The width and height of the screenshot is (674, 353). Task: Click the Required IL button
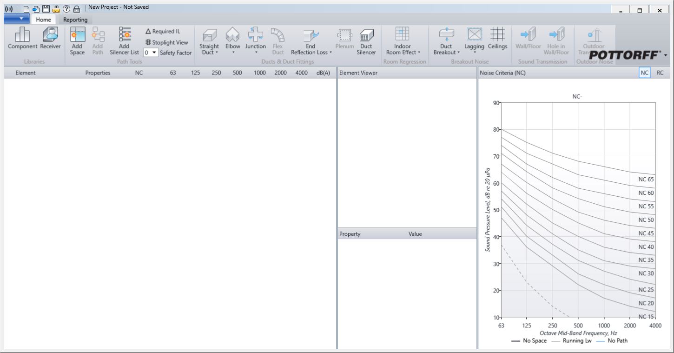tap(163, 32)
